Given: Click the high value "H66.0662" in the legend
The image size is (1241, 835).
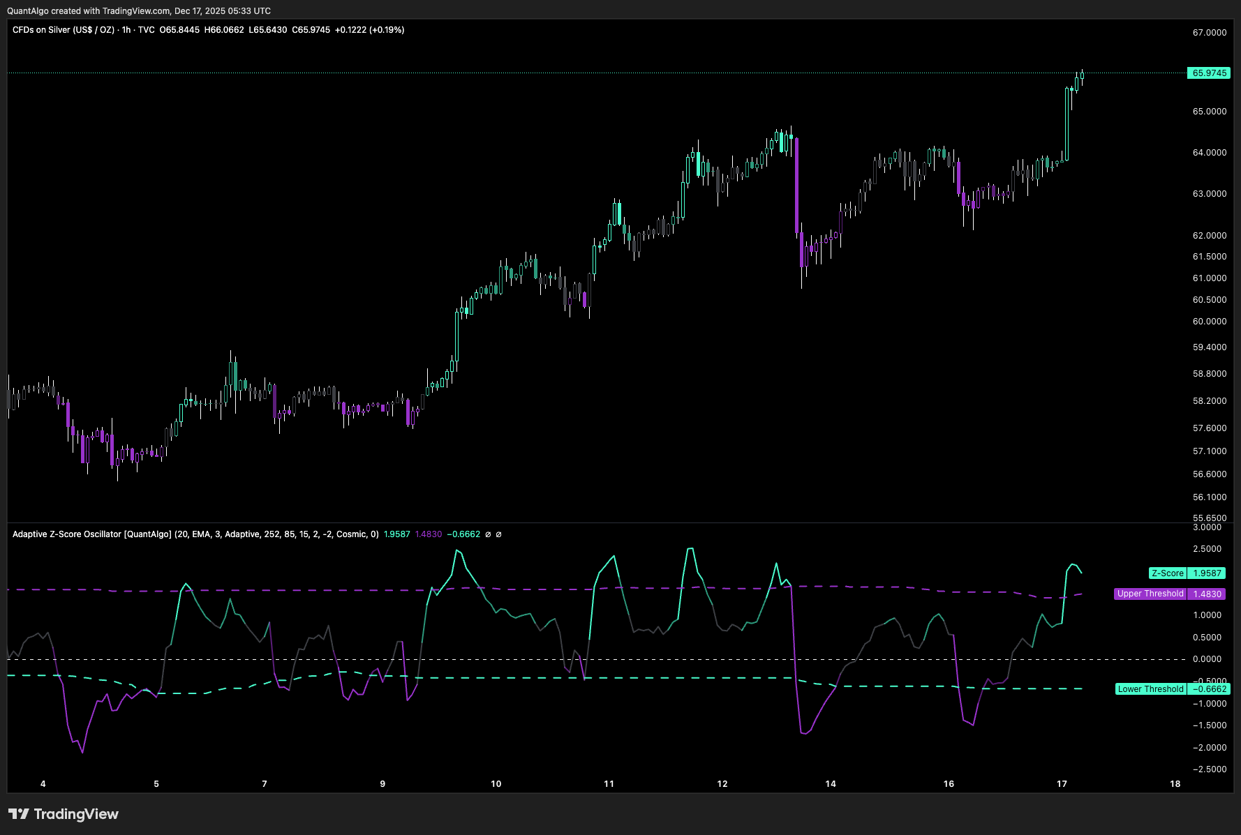Looking at the screenshot, I should pyautogui.click(x=224, y=30).
